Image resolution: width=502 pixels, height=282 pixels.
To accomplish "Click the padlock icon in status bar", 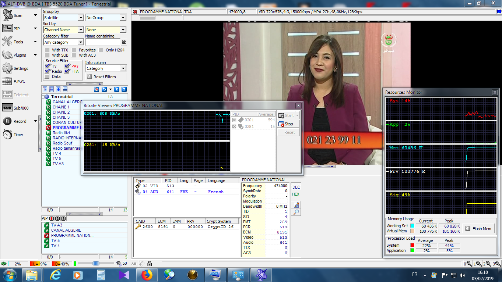I will [x=149, y=264].
